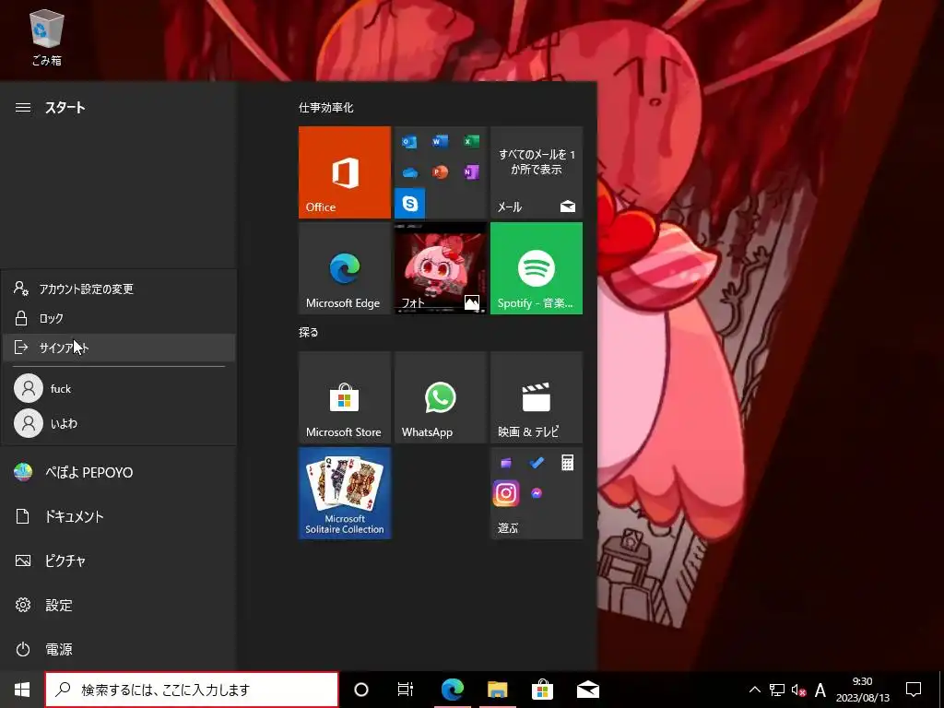The height and width of the screenshot is (708, 944).
Task: Open notification action center icon
Action: tap(914, 690)
